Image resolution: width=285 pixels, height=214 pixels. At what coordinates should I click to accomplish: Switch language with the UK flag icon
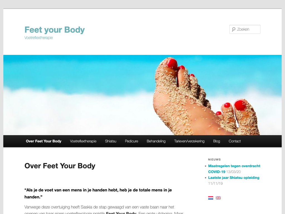tap(218, 198)
